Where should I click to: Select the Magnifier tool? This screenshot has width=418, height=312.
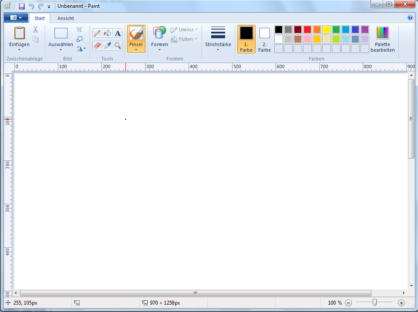[x=118, y=46]
